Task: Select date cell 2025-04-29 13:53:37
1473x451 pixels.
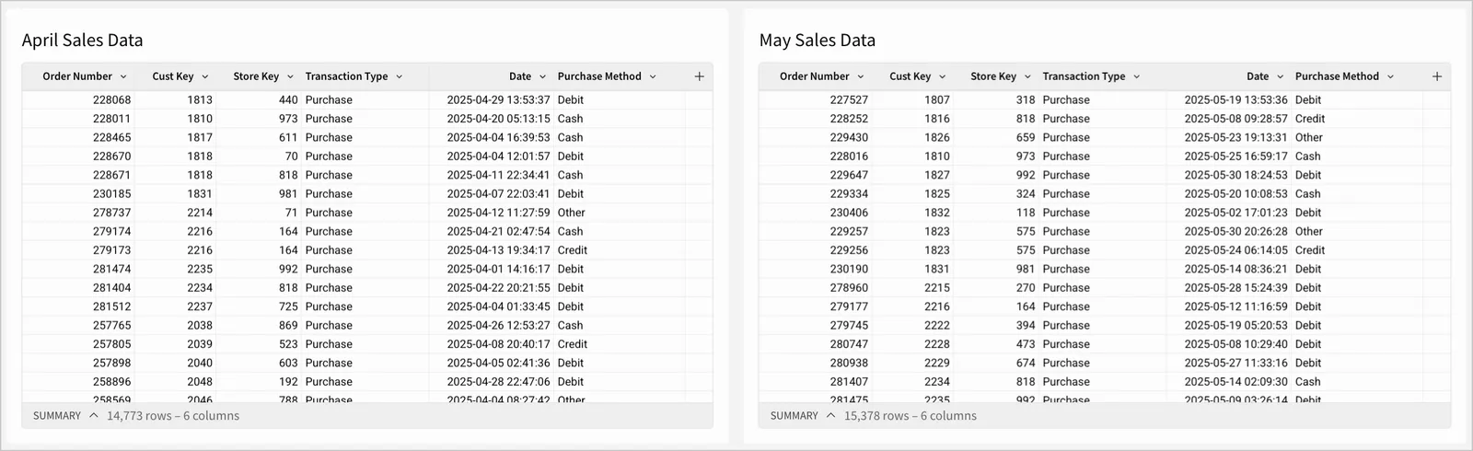Action: pyautogui.click(x=498, y=100)
